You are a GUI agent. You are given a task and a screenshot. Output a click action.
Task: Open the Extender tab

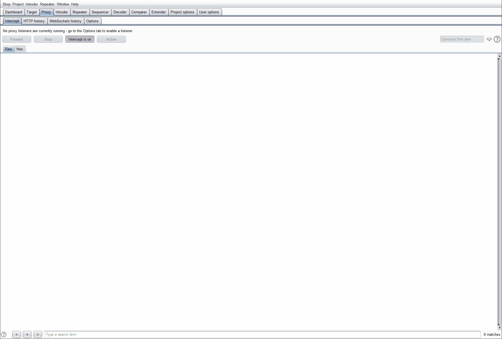point(159,12)
